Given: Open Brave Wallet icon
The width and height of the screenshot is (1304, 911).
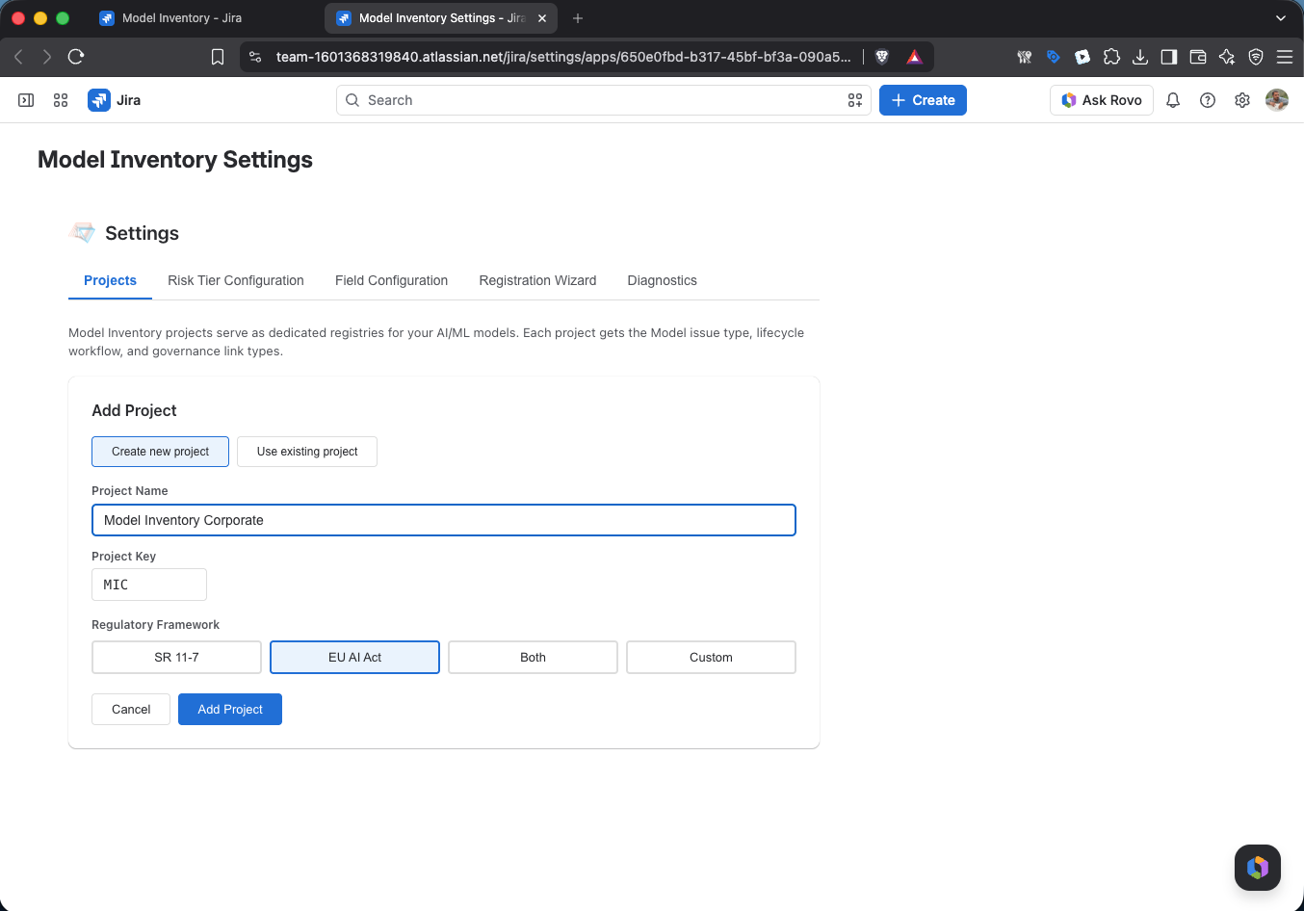Looking at the screenshot, I should [x=1198, y=57].
